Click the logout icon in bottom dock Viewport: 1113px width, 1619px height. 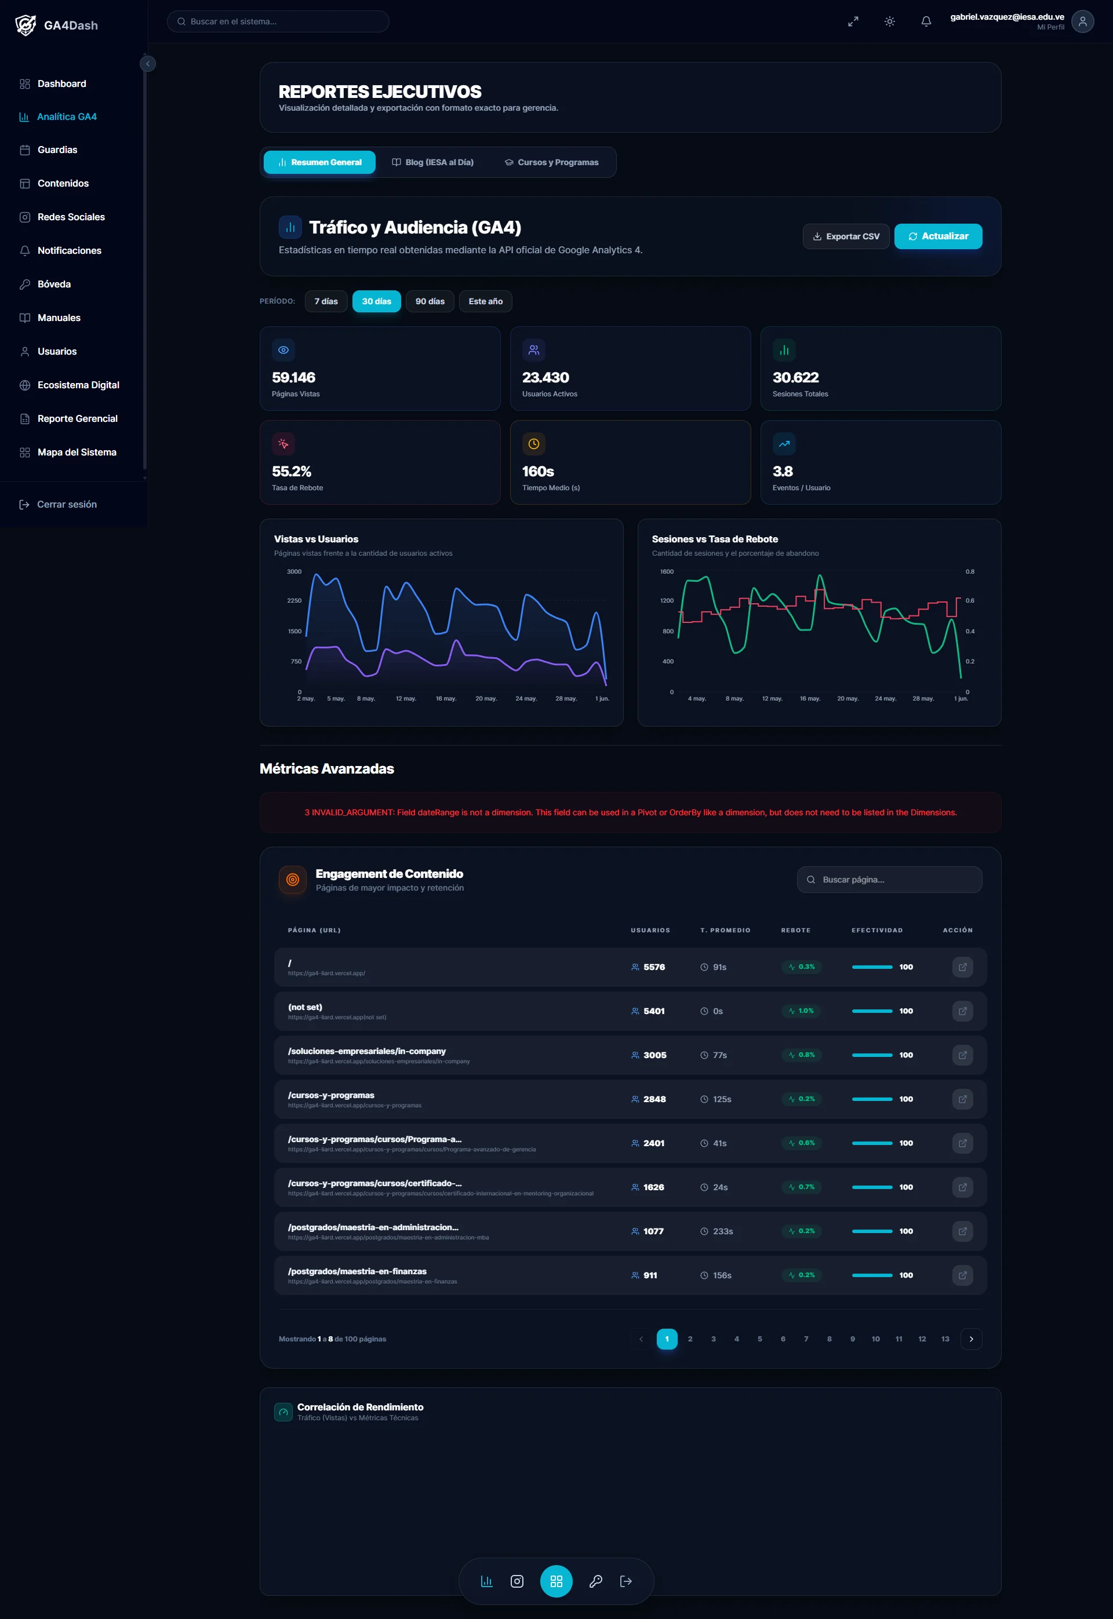pyautogui.click(x=625, y=1581)
